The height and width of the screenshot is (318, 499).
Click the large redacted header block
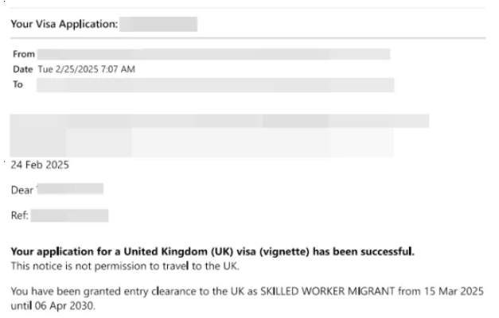click(220, 135)
